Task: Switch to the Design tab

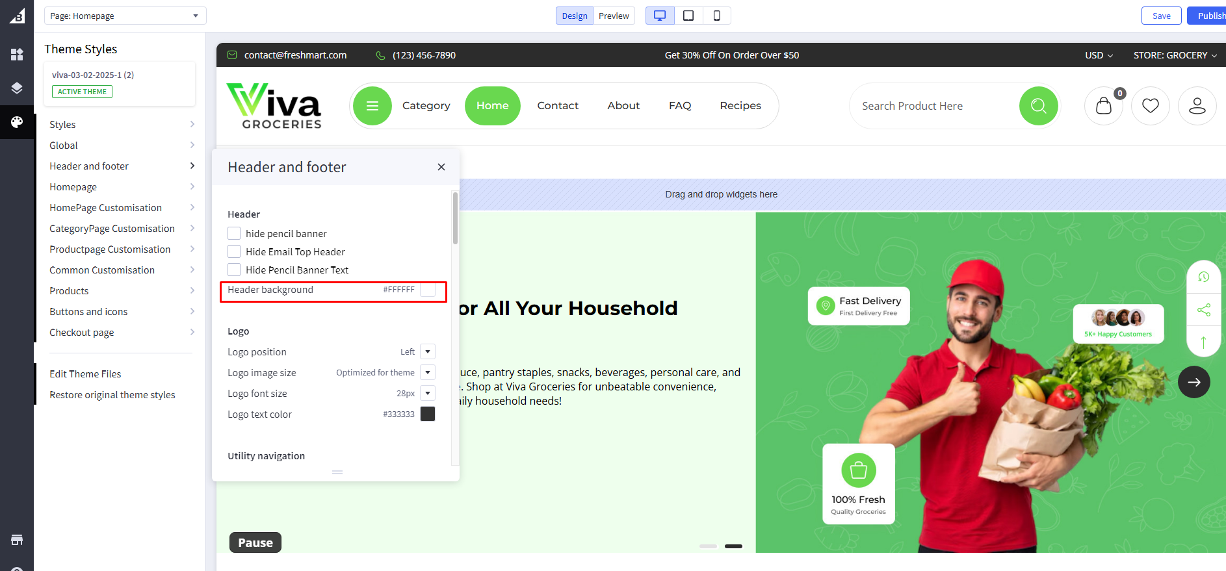Action: pyautogui.click(x=575, y=16)
